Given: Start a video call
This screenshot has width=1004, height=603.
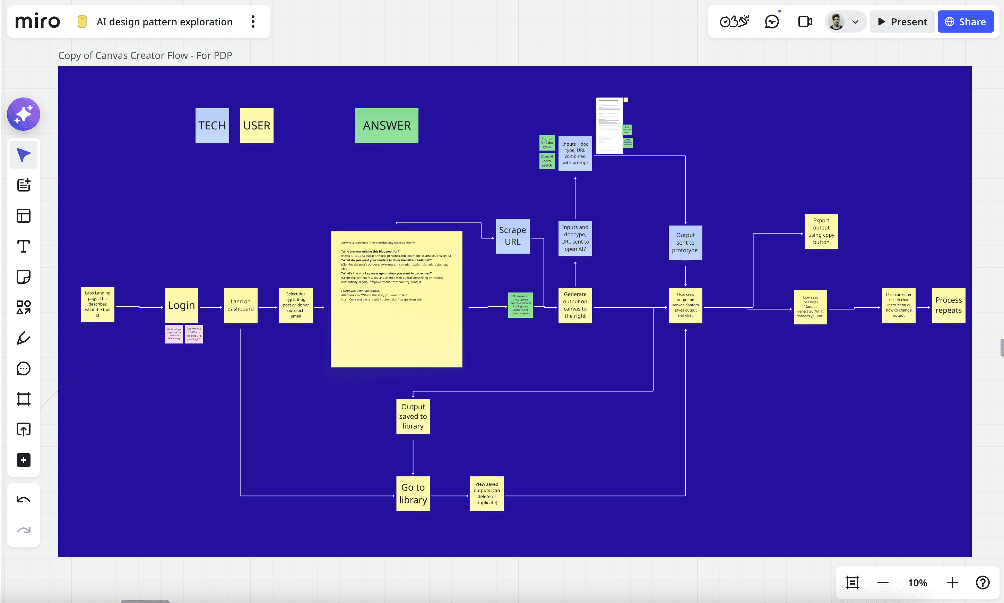Looking at the screenshot, I should pos(805,22).
